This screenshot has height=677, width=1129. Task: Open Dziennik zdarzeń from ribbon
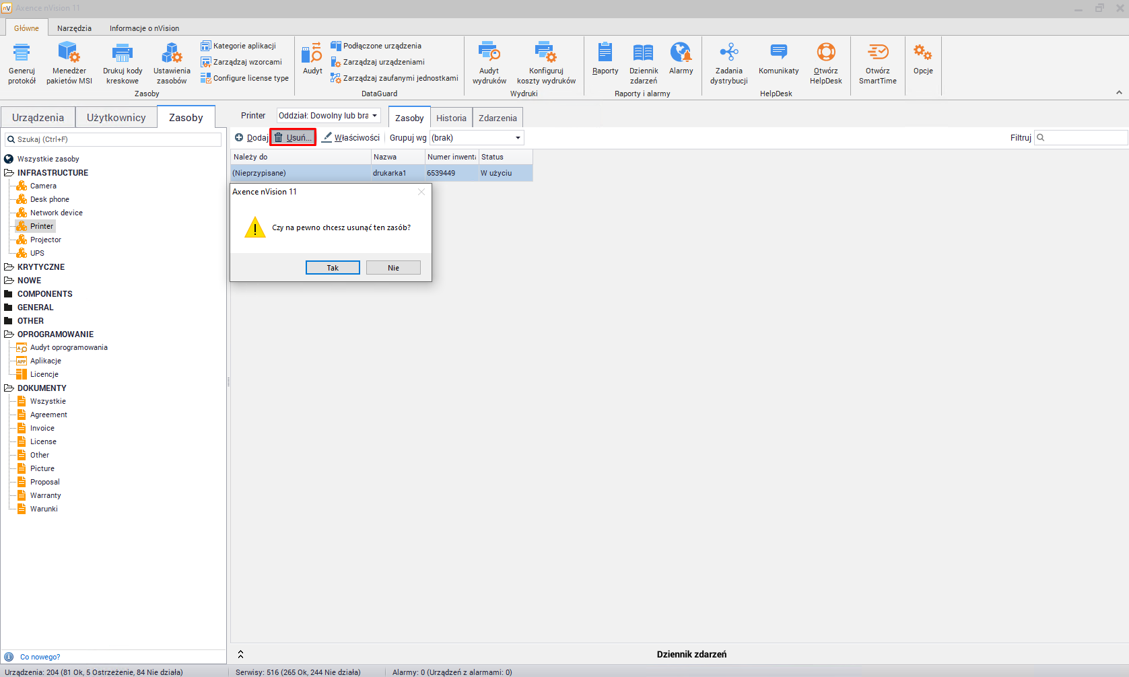643,54
